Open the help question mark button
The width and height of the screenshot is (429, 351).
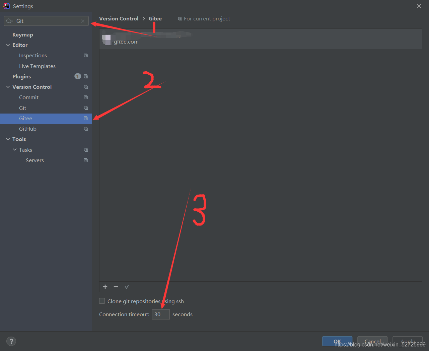[x=11, y=341]
